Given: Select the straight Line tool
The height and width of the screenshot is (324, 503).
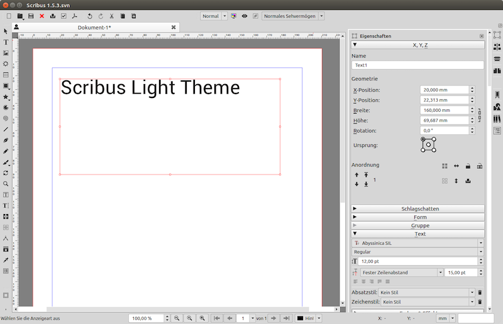Looking at the screenshot, I should pyautogui.click(x=6, y=129).
